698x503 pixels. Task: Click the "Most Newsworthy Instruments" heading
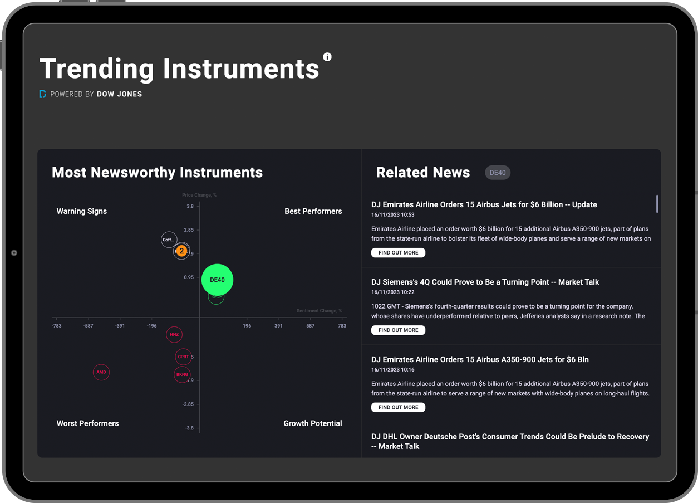pos(158,173)
